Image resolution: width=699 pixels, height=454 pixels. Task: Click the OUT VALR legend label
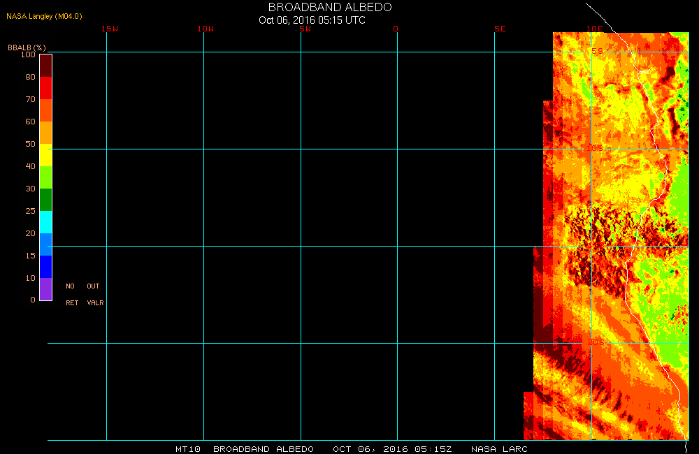[94, 294]
